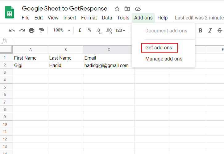Select column A header
The height and width of the screenshot is (154, 224).
click(31, 50)
